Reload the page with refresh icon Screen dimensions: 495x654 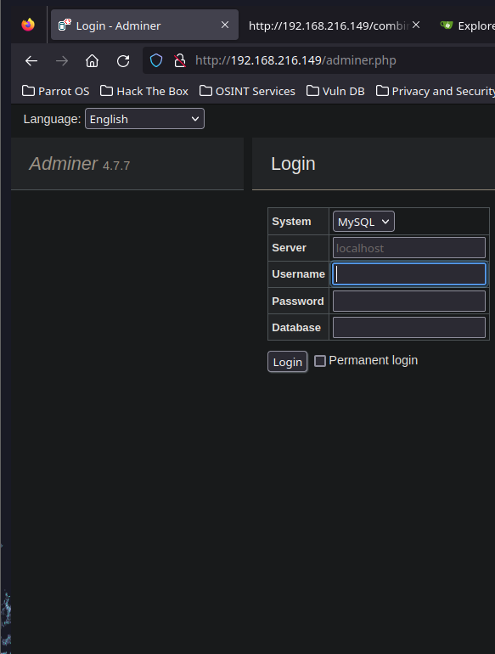coord(123,61)
